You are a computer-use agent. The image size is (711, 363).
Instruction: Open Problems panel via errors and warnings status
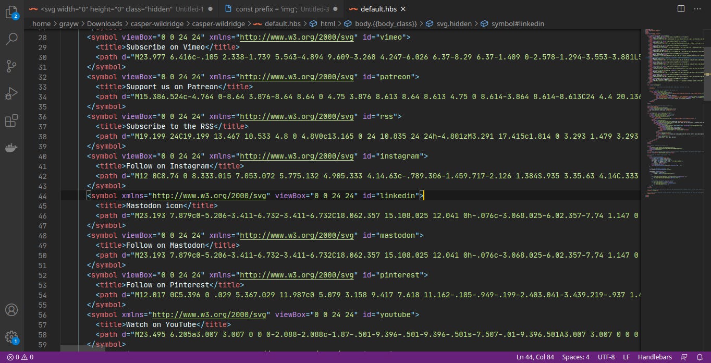(x=20, y=357)
